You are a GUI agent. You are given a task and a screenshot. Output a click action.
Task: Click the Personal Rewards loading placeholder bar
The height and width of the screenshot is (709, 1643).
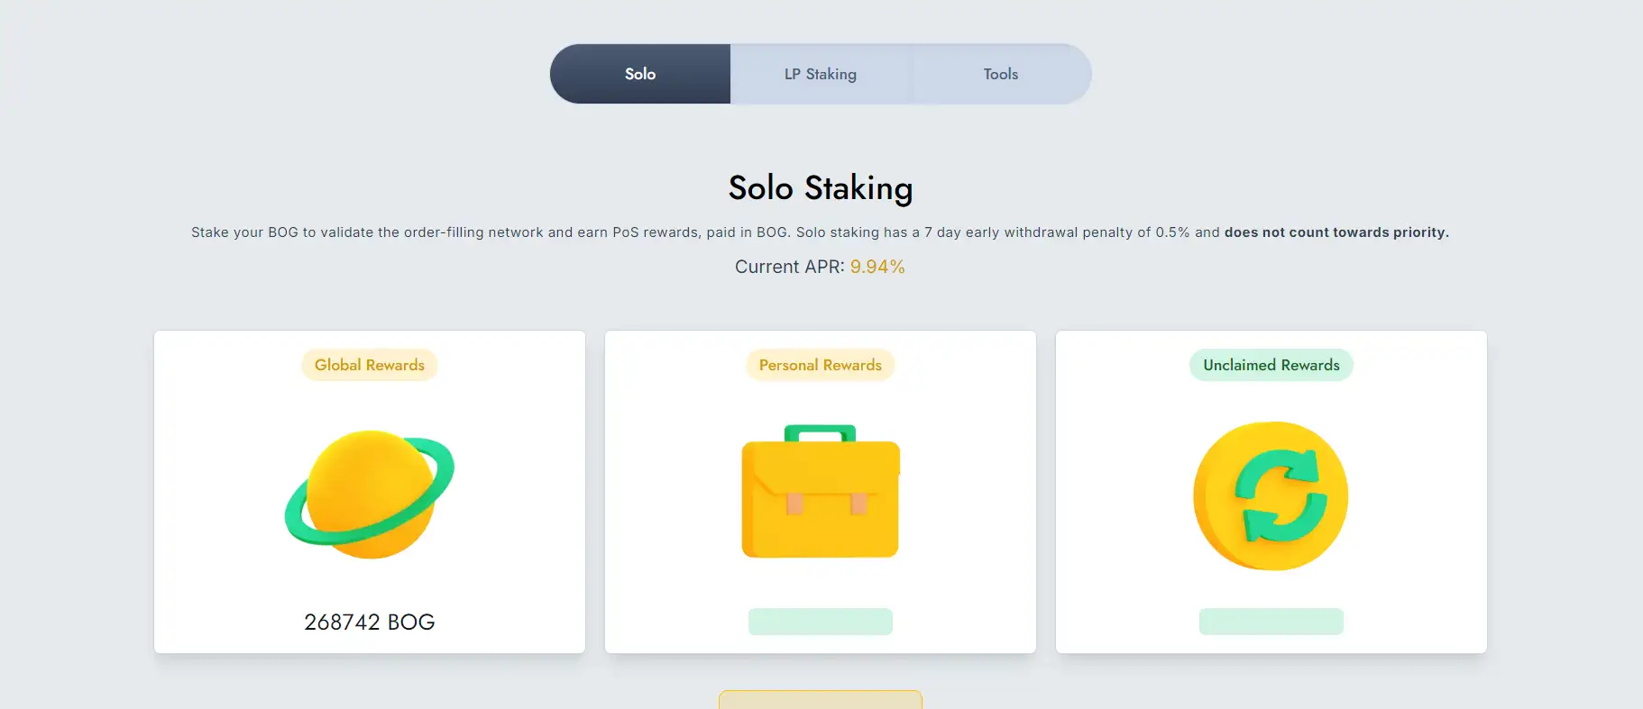(821, 622)
